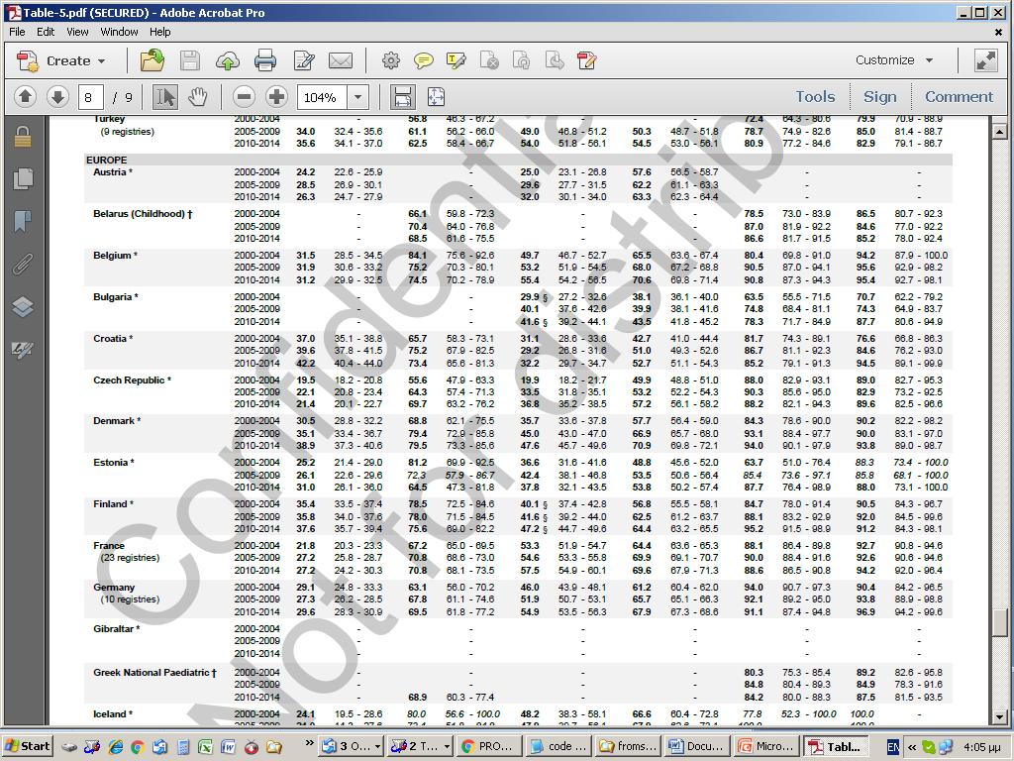Click the extract page toolbar icon
Image resolution: width=1014 pixels, height=761 pixels.
pos(555,60)
